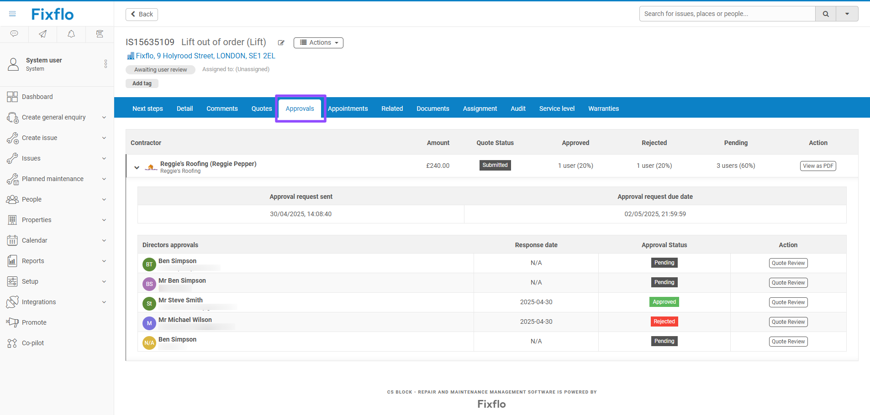Click the Calendar icon in sidebar
Image resolution: width=870 pixels, height=415 pixels.
coord(12,240)
